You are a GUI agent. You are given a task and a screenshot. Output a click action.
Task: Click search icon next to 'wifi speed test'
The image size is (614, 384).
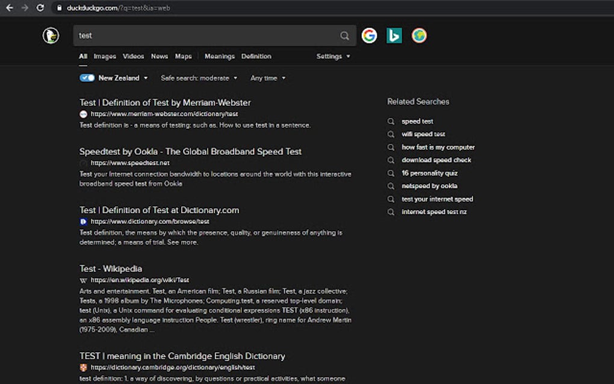coord(391,134)
